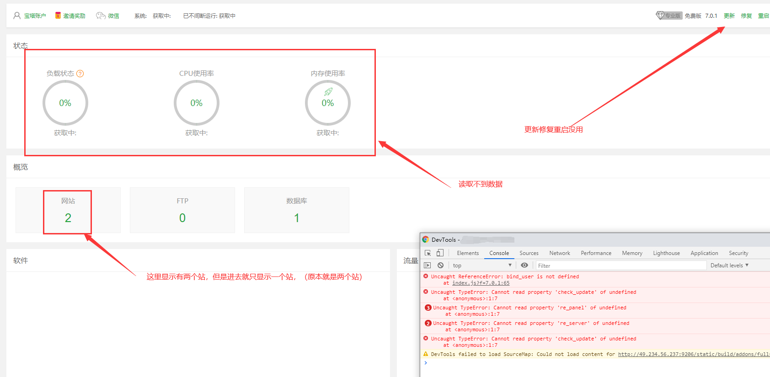Open the 宝塔账户 account link
Viewport: 770px width, 377px height.
pyautogui.click(x=35, y=16)
